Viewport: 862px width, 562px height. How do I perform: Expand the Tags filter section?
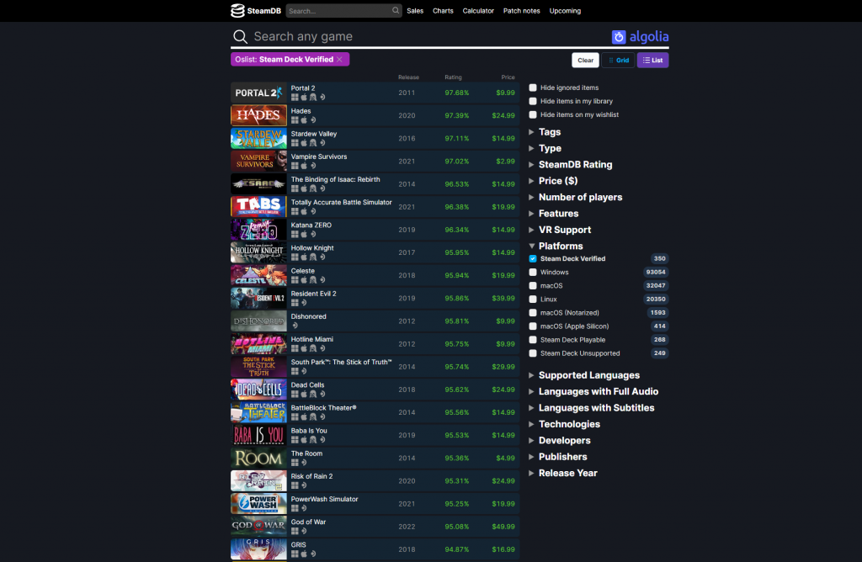click(x=545, y=132)
